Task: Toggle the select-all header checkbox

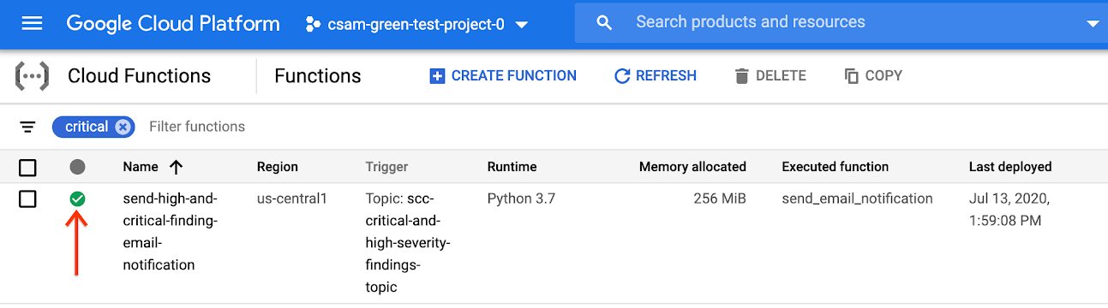Action: tap(27, 167)
